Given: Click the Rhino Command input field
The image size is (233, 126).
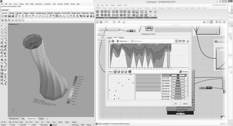Looking at the screenshot, I should tap(51, 10).
